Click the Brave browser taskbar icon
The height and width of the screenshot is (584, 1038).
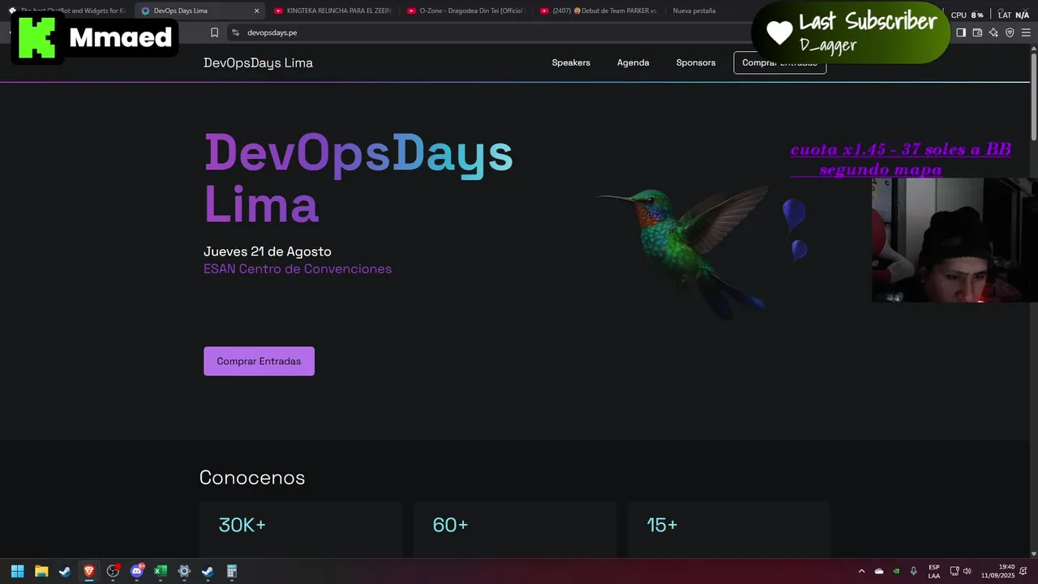click(89, 571)
